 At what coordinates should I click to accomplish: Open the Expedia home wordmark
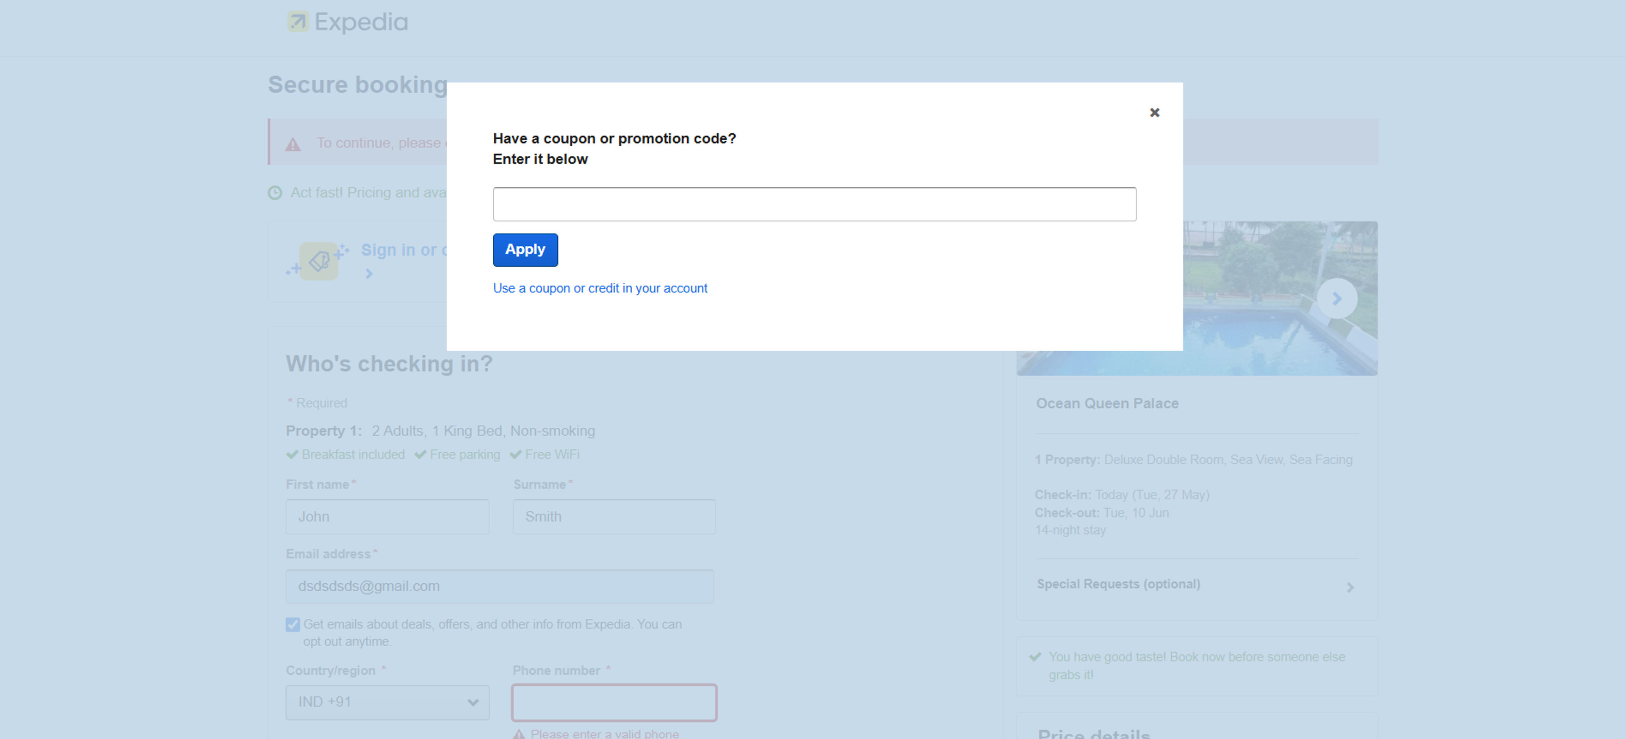[361, 22]
